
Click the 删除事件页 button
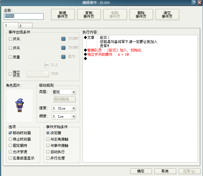tap(141, 14)
